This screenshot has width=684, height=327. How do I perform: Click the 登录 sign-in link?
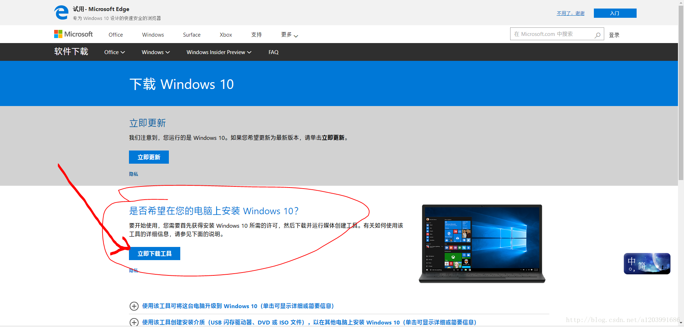pos(614,35)
